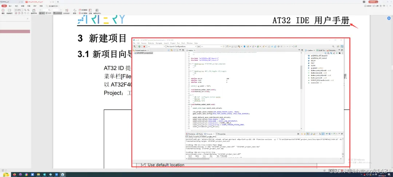Open dropdown arrow next to New icon
Image resolution: width=393 pixels, height=177 pixels.
[x=230, y=46]
